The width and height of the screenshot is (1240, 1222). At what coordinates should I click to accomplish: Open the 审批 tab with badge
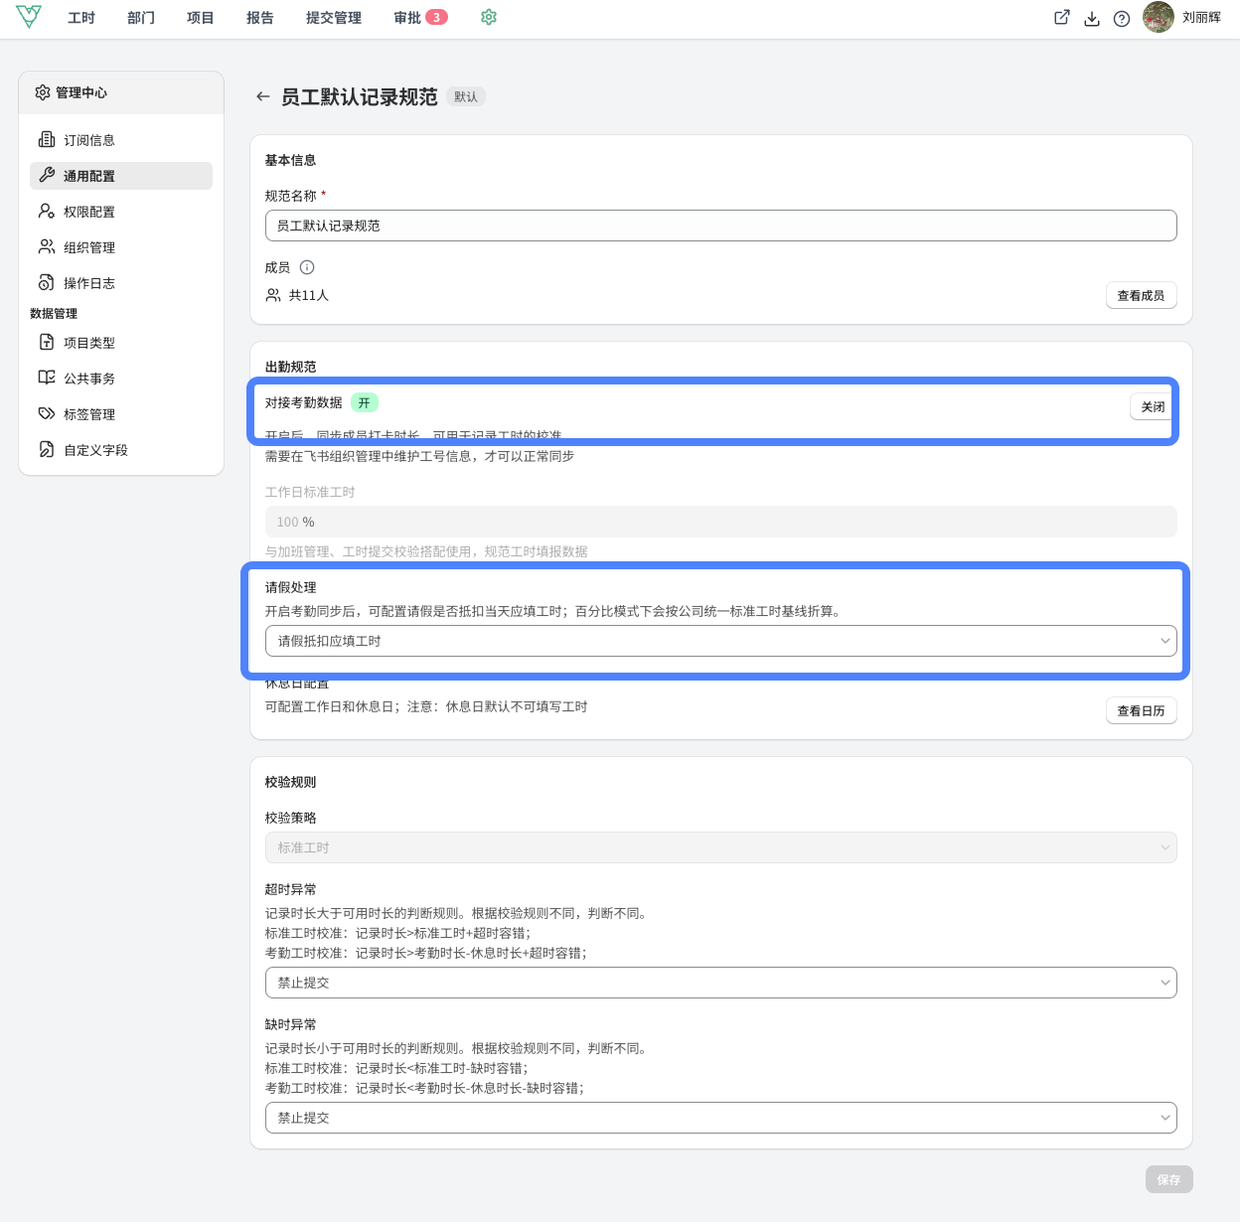pyautogui.click(x=420, y=18)
